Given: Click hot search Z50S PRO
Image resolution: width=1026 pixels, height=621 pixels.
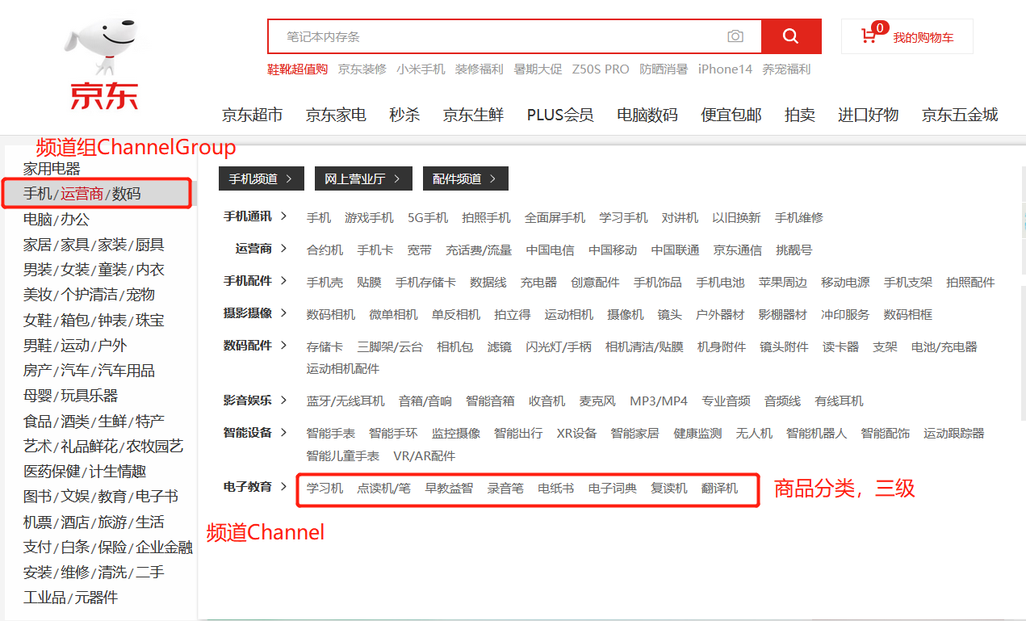Looking at the screenshot, I should click(x=601, y=69).
